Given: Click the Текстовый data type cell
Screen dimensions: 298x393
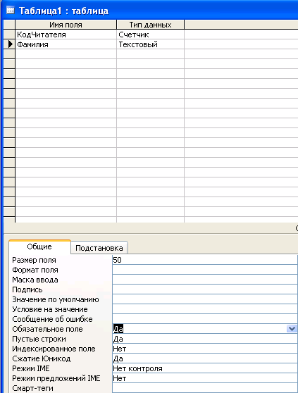Looking at the screenshot, I should click(x=150, y=44).
